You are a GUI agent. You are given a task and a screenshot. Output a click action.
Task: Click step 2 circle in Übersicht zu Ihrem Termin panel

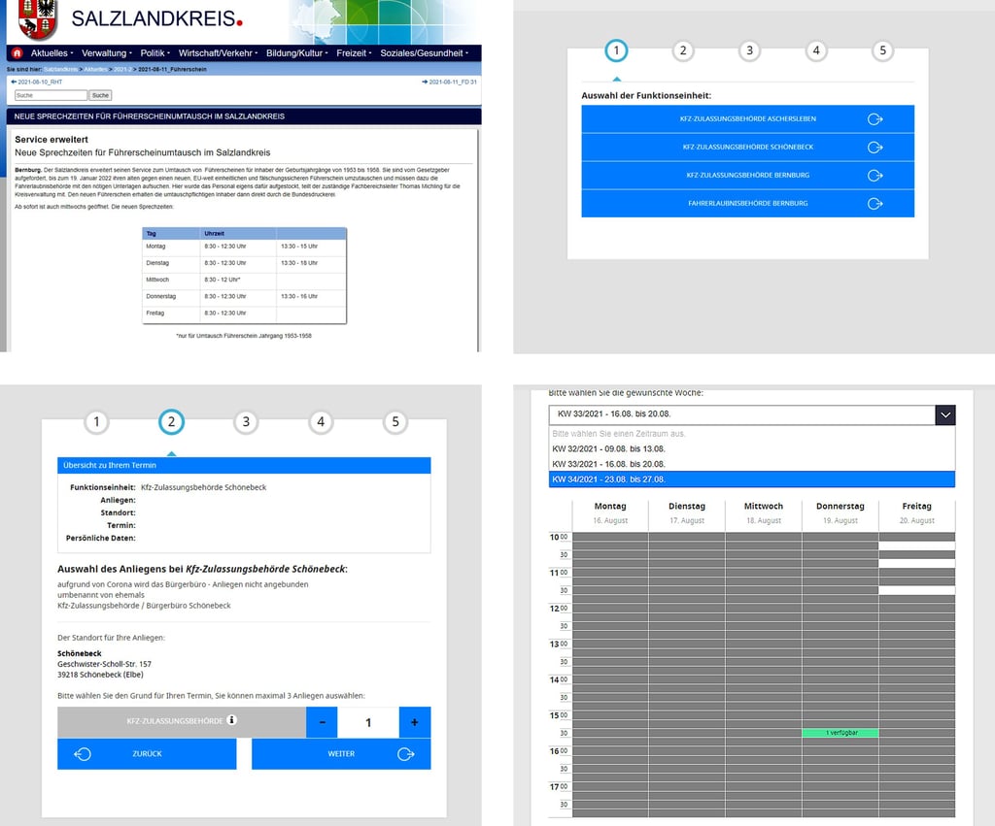171,422
